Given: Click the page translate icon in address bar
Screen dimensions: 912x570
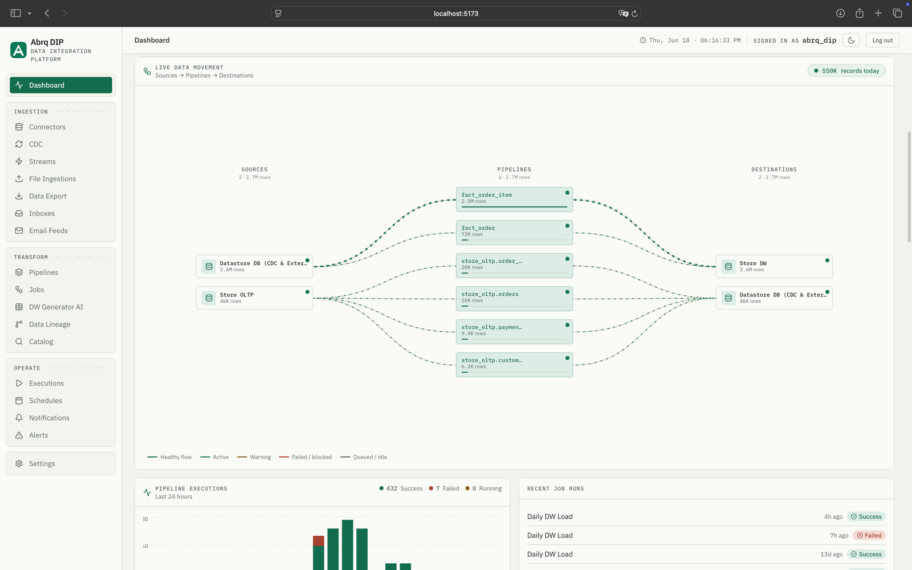Looking at the screenshot, I should tap(623, 13).
